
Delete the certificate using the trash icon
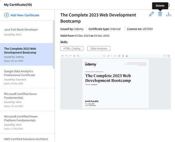tap(160, 14)
